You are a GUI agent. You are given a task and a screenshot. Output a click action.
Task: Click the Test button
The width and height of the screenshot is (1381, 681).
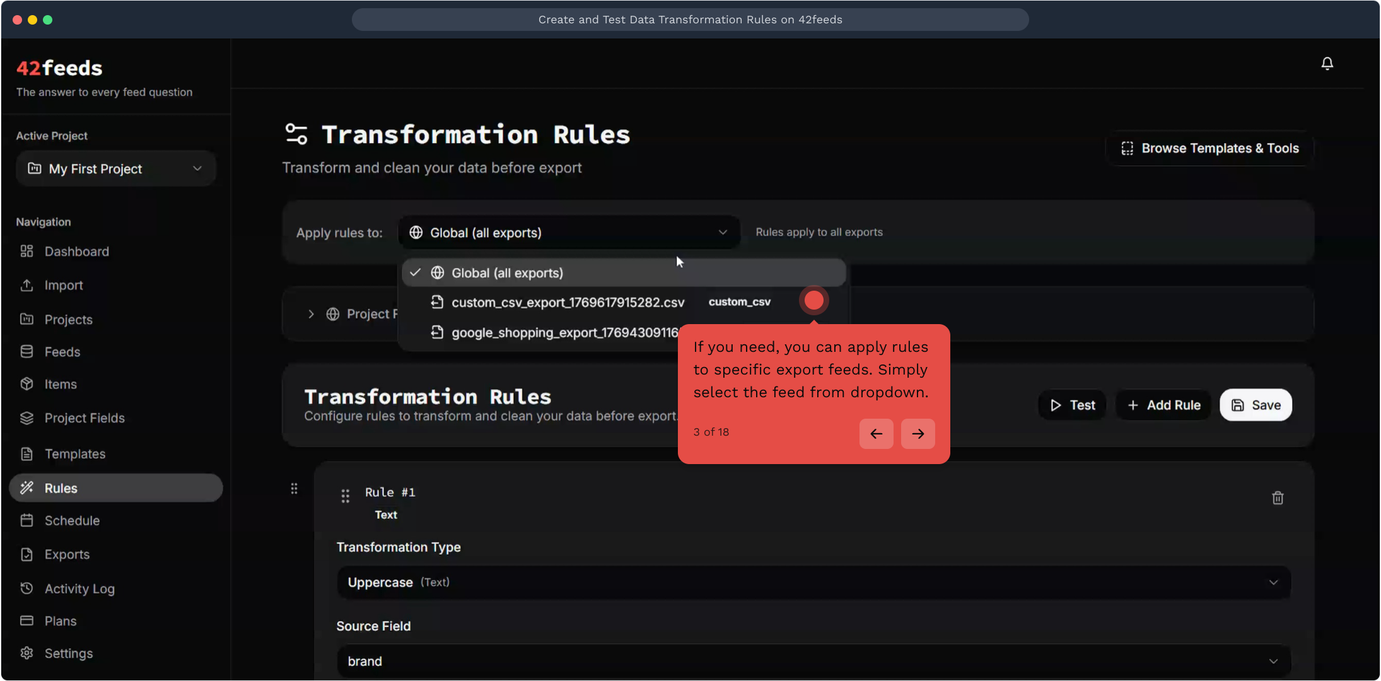(1072, 405)
